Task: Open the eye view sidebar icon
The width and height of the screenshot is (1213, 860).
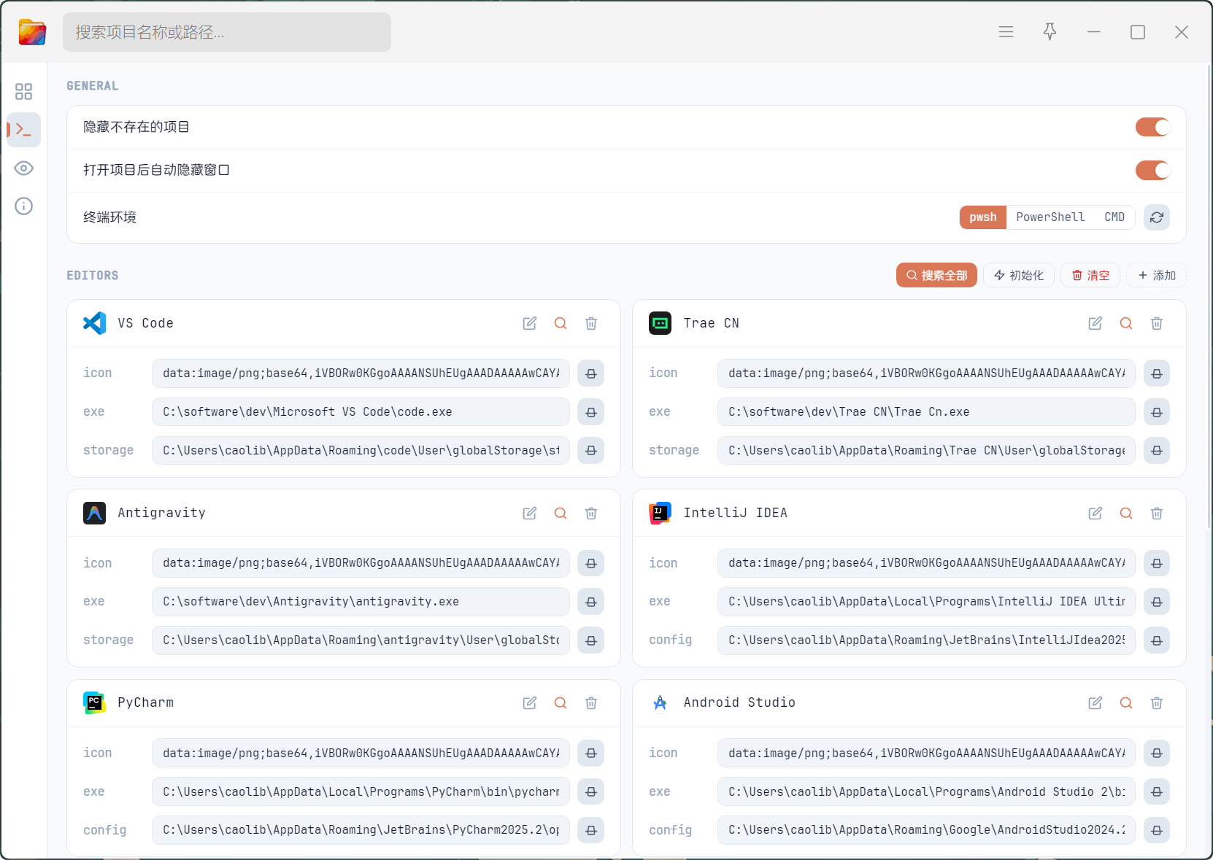Action: pyautogui.click(x=23, y=168)
